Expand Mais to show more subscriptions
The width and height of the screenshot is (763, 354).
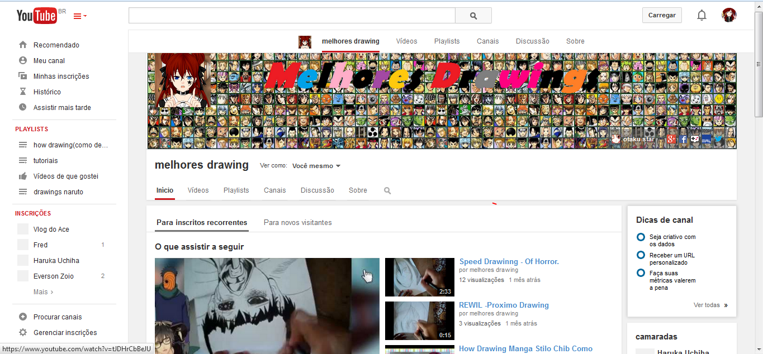(43, 292)
